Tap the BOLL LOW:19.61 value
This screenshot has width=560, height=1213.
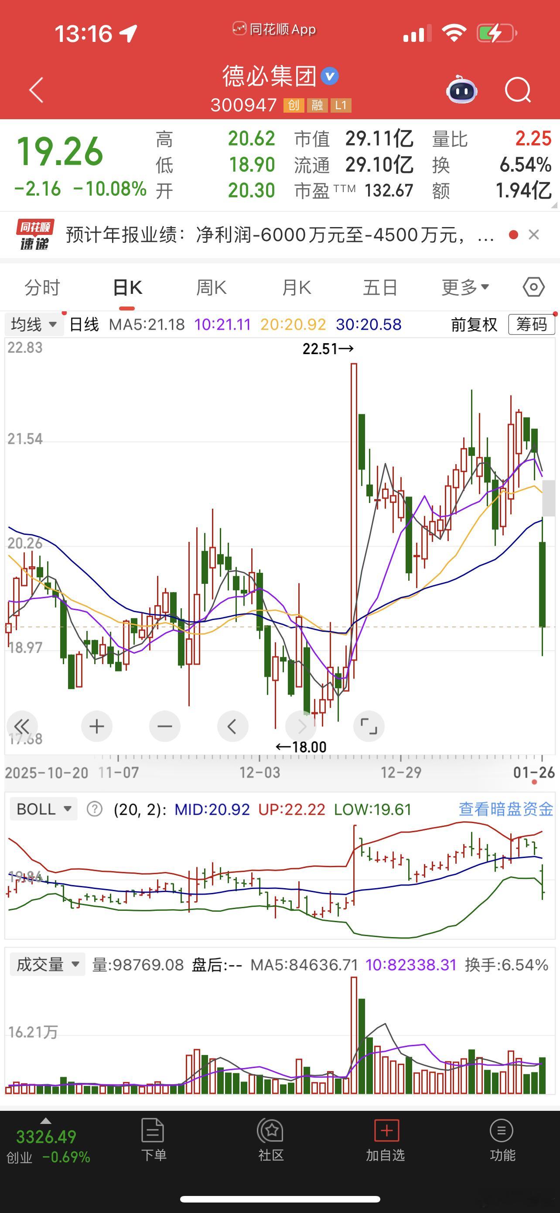[x=373, y=809]
